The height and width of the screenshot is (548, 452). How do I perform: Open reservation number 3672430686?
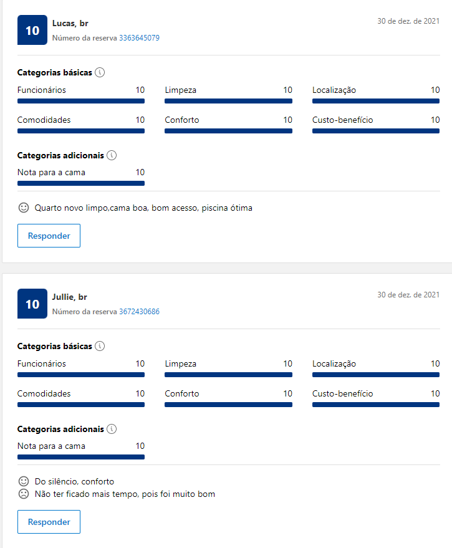(139, 311)
